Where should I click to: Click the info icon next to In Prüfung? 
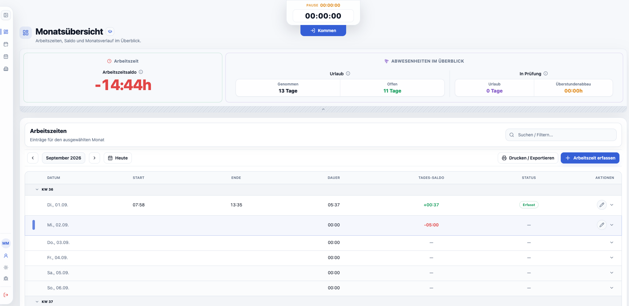546,73
